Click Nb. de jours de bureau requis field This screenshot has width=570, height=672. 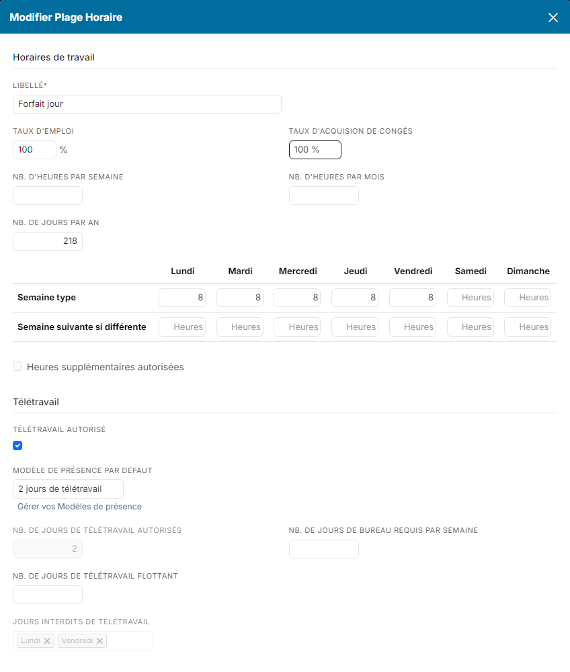pos(323,549)
